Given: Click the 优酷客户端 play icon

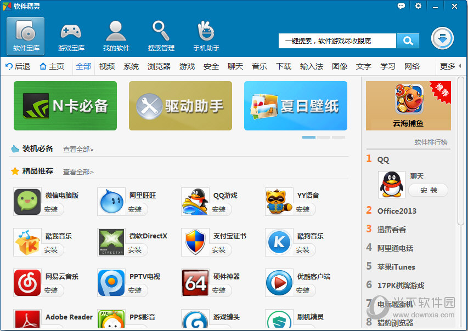Looking at the screenshot, I should coord(279,283).
